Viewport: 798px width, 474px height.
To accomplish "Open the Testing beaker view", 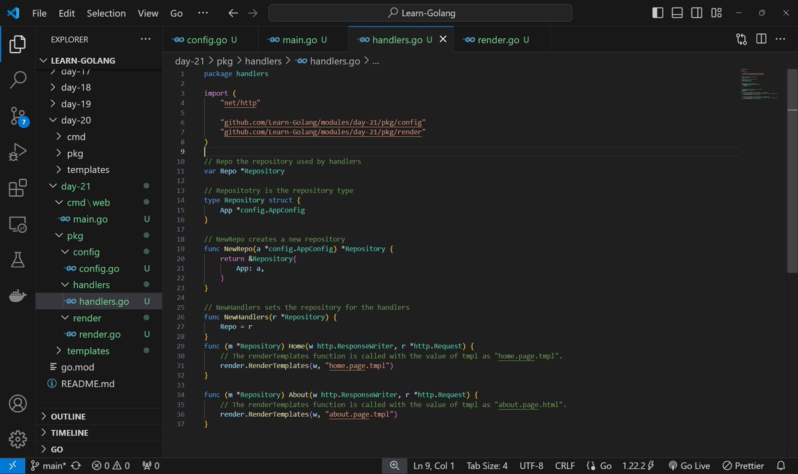I will pos(18,260).
